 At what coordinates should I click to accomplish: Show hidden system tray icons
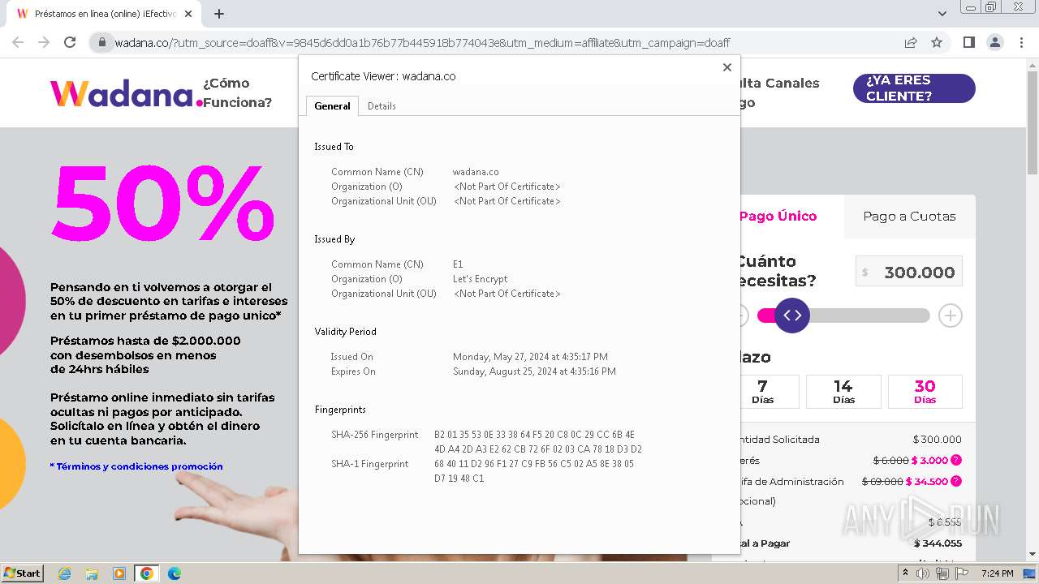(905, 573)
